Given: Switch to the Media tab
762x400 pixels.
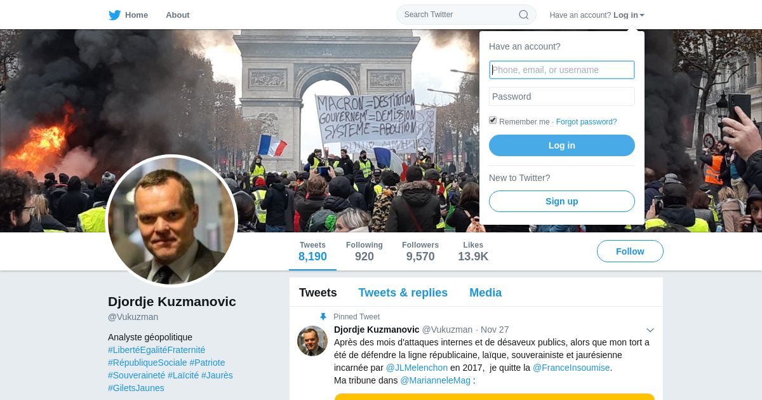Looking at the screenshot, I should click(x=485, y=293).
